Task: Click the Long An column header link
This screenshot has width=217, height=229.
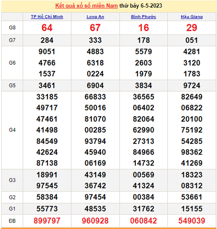Action: tap(95, 17)
